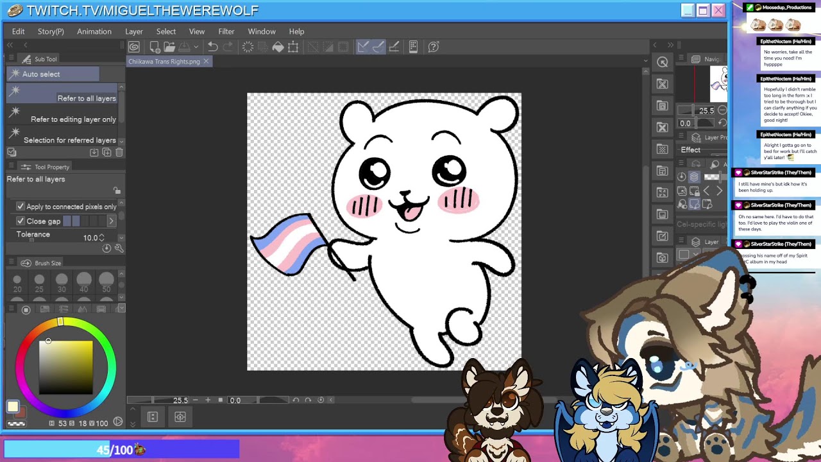This screenshot has height=462, width=821.
Task: Open the Window menu
Action: (262, 31)
